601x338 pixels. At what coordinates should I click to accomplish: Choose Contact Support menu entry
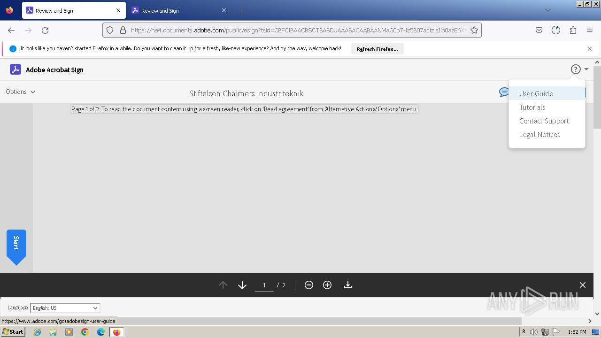[547, 121]
